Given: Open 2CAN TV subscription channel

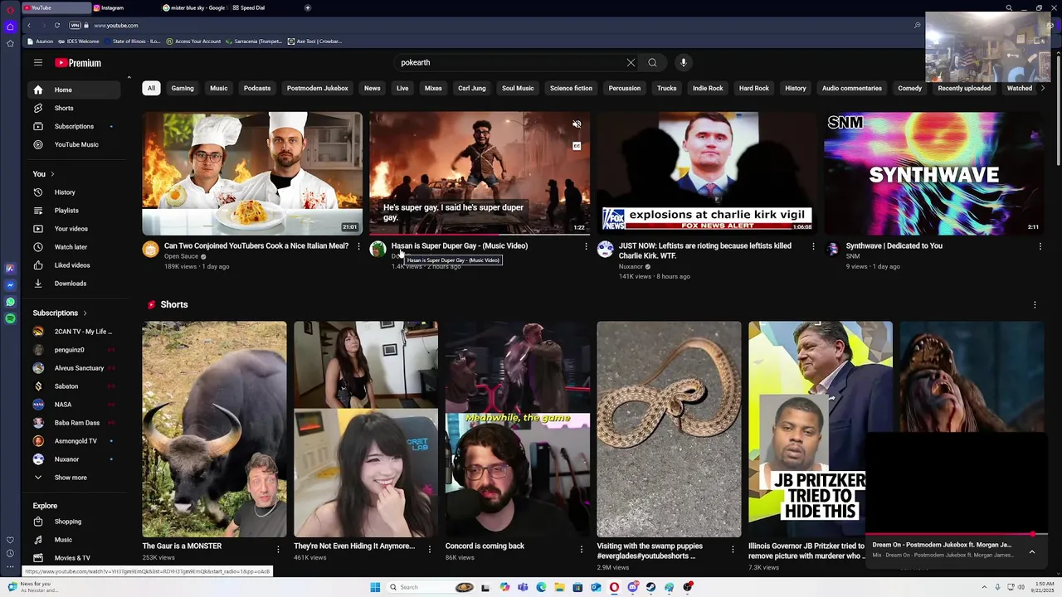Looking at the screenshot, I should [x=75, y=332].
